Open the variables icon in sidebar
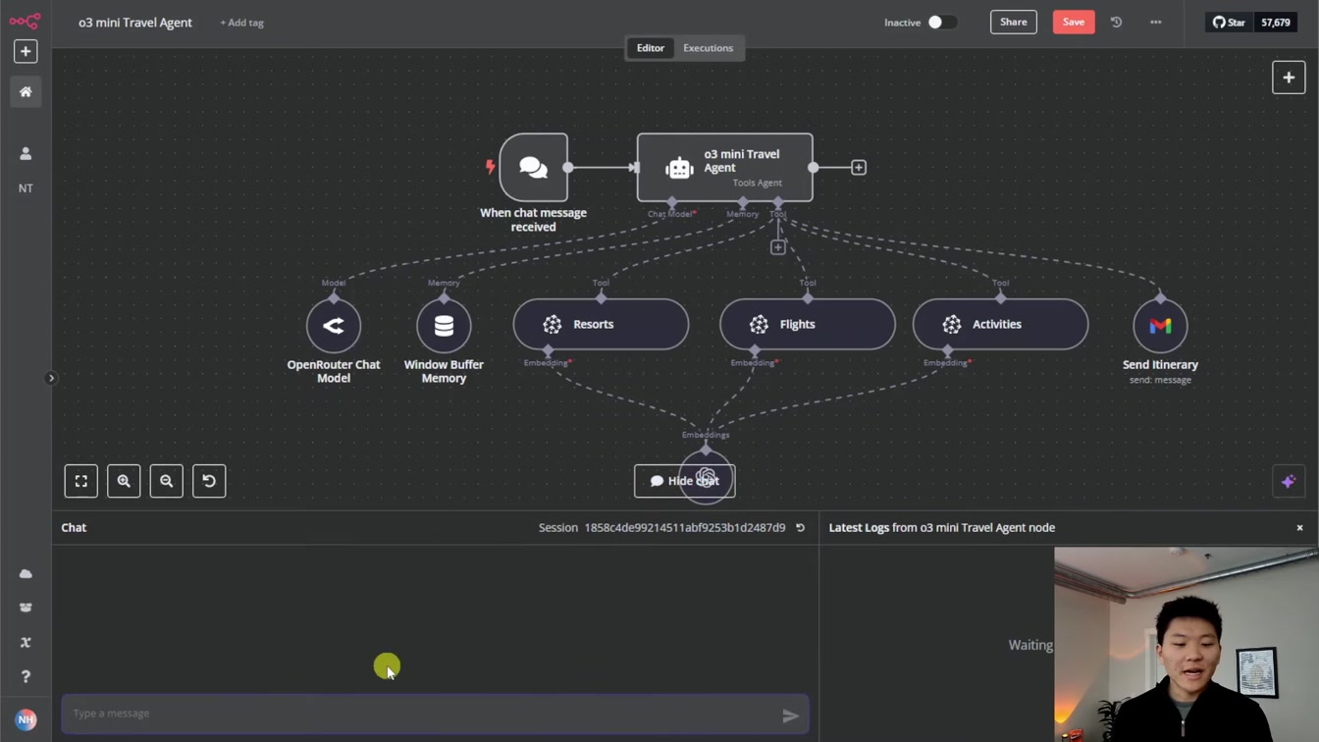 [26, 643]
